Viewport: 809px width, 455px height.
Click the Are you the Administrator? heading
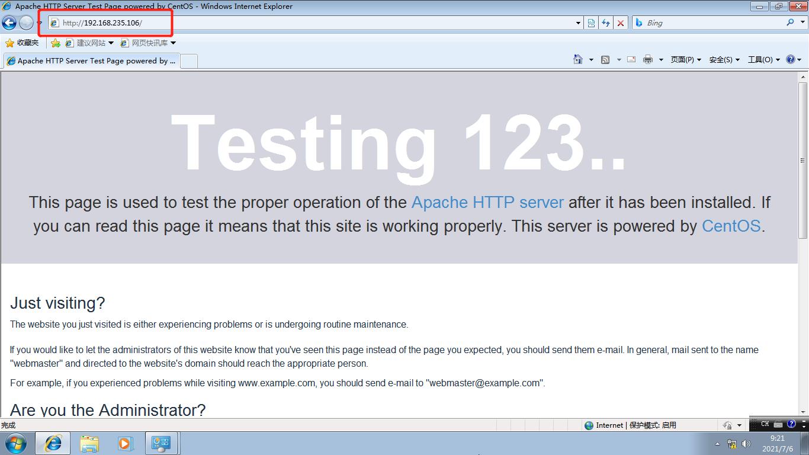[108, 410]
